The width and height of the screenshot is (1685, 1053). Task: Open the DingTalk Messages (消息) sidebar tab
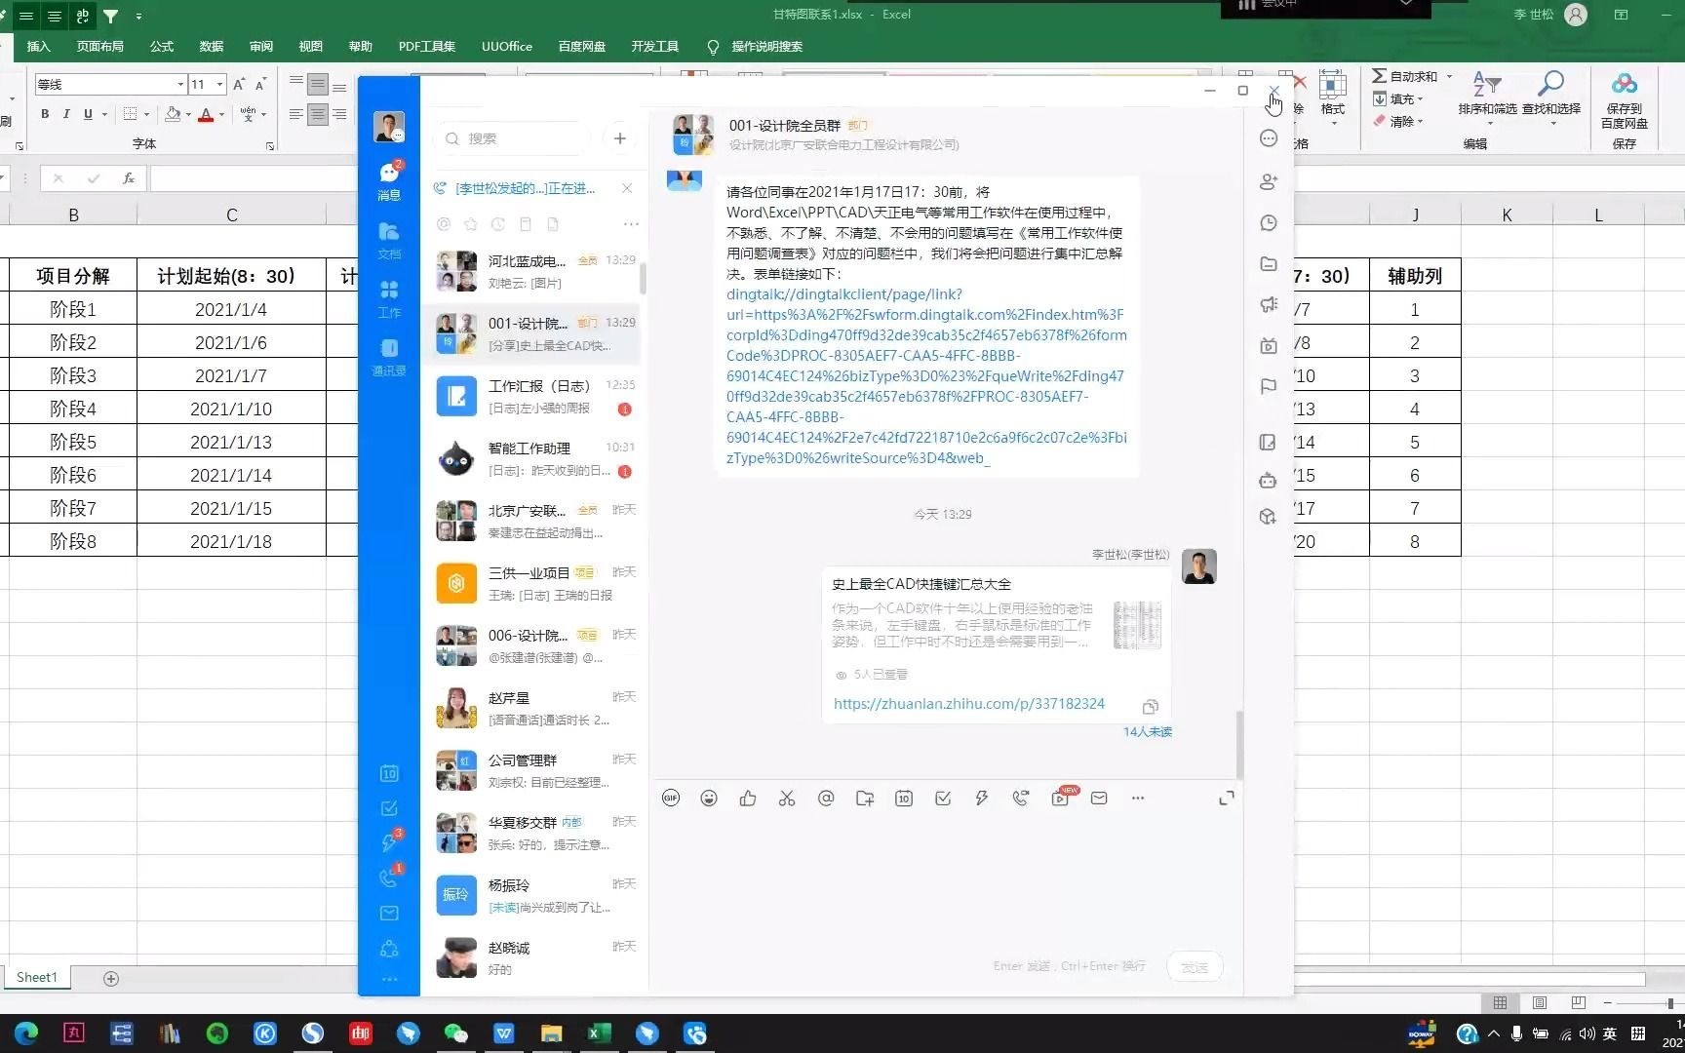click(389, 180)
